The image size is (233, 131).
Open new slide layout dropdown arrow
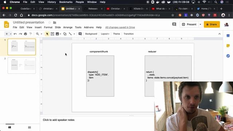(11, 34)
